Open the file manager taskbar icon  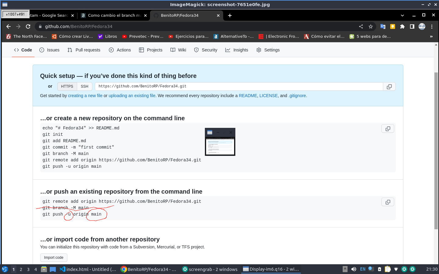44,269
